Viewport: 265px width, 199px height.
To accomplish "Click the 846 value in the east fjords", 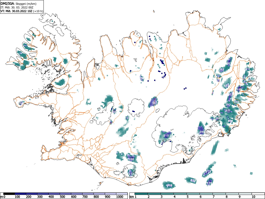I will click(x=237, y=102).
